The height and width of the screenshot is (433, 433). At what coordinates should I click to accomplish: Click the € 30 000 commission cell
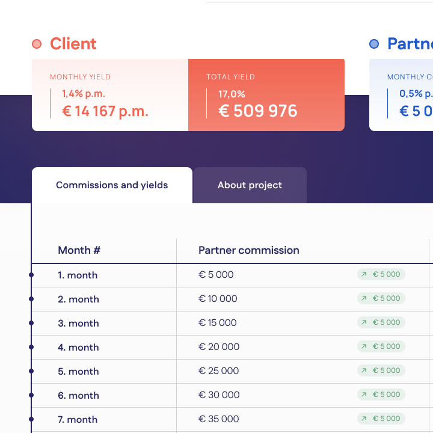coord(219,395)
